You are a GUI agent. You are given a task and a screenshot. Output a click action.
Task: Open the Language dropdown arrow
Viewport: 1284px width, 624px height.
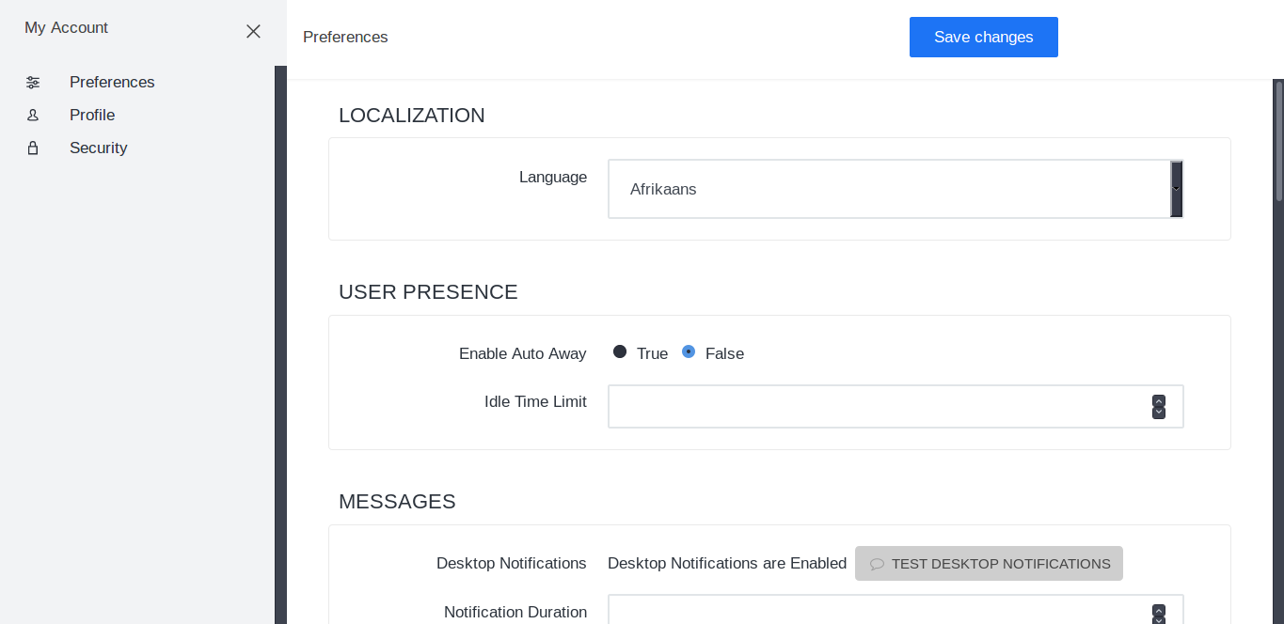pos(1176,189)
